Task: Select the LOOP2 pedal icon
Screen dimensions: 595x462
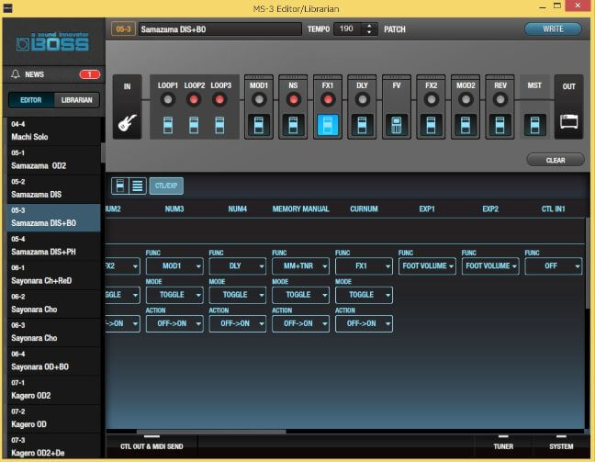Action: 194,125
